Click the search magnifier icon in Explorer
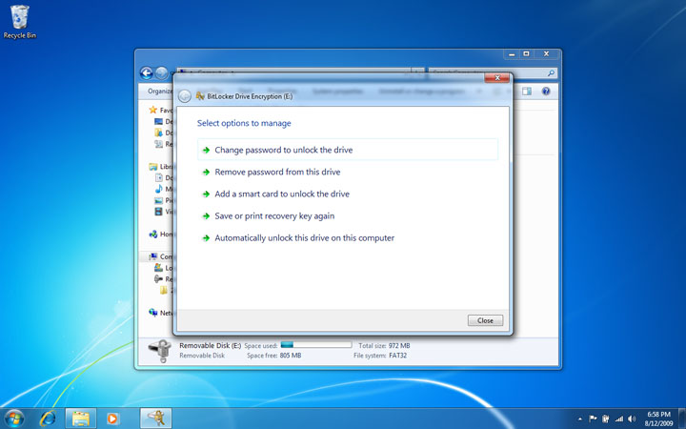The image size is (686, 429). 551,72
